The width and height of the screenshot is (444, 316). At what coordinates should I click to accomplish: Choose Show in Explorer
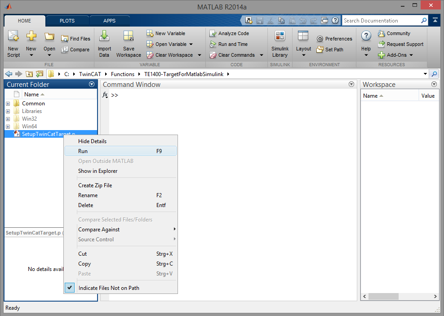[x=120, y=171]
